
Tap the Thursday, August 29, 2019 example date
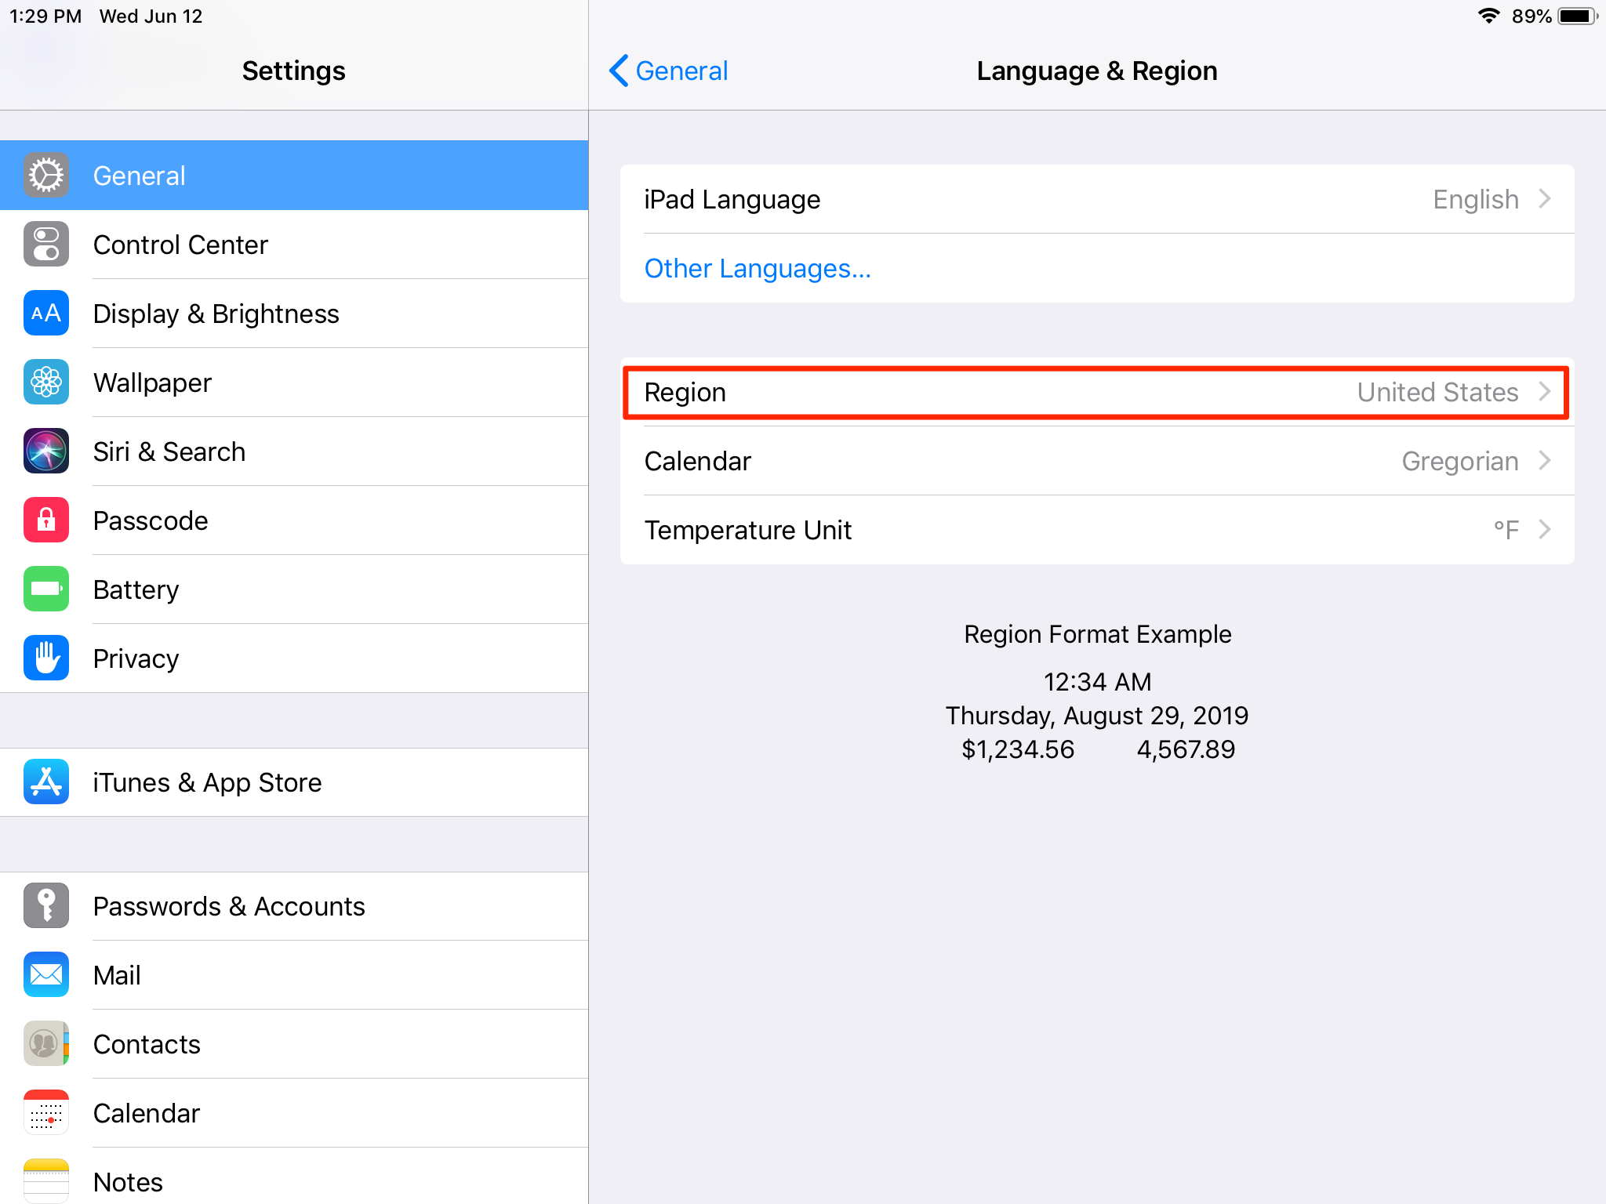(x=1097, y=716)
